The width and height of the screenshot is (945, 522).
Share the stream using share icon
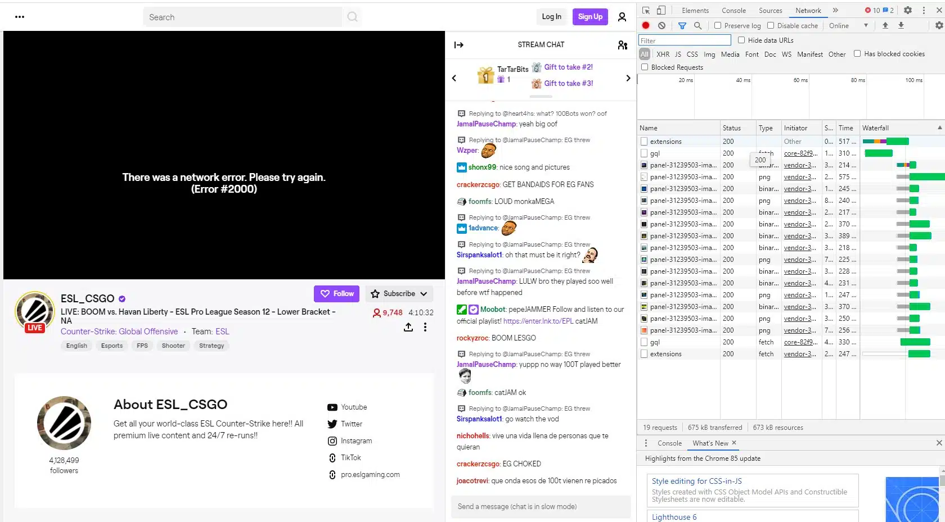point(408,327)
